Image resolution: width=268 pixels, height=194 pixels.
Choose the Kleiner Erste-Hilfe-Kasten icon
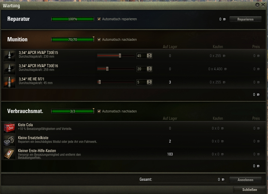9,154
